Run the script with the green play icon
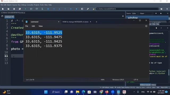The image size is (170, 95). pos(25,9)
